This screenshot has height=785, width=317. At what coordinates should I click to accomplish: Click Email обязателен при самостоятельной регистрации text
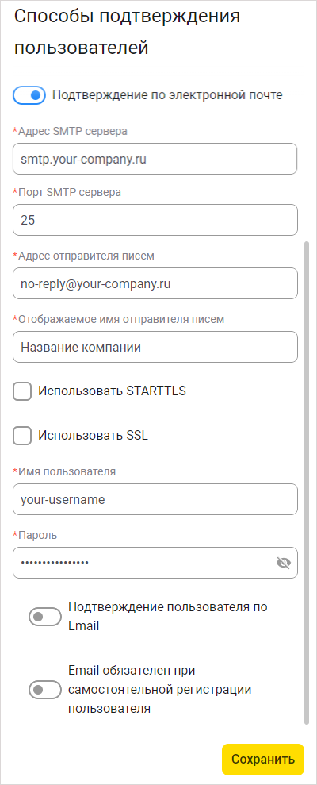(x=160, y=690)
